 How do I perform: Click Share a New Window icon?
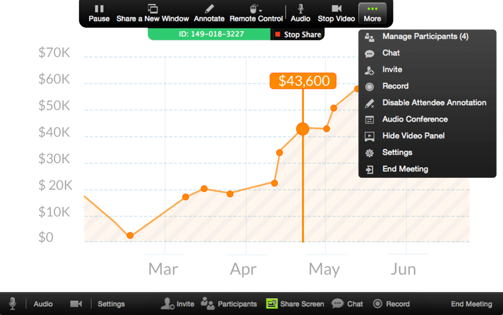tap(152, 9)
